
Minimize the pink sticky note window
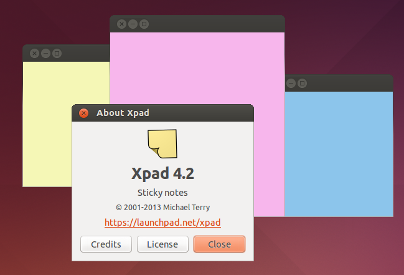click(x=133, y=24)
